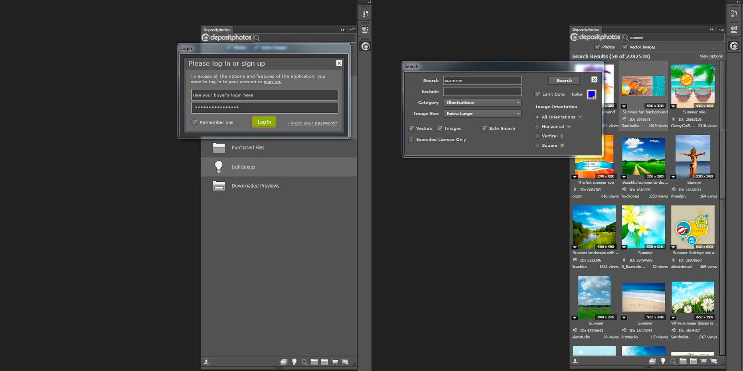The image size is (743, 371).
Task: Click the magnifier icon in the login panel's search bar
Action: (x=257, y=38)
